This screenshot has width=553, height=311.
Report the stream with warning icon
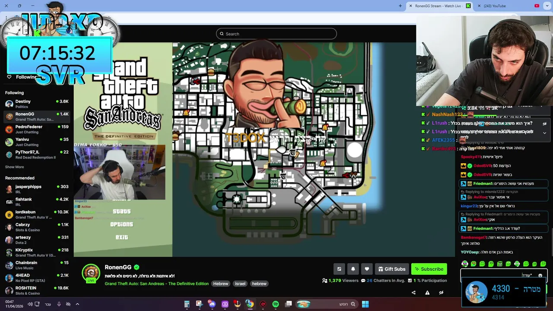coord(427,292)
